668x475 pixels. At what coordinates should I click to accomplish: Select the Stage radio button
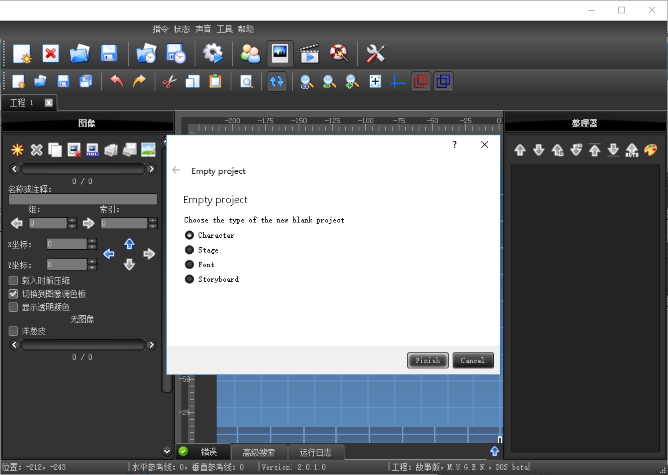pyautogui.click(x=190, y=250)
